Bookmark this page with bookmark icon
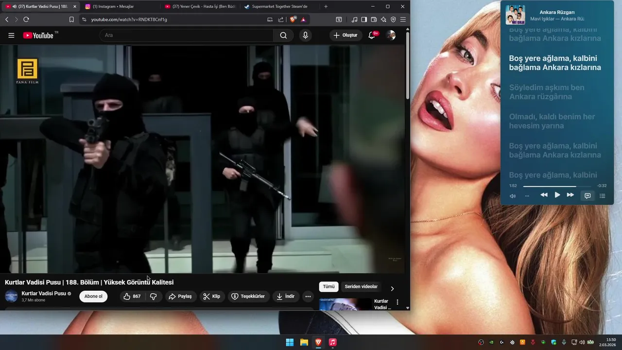The height and width of the screenshot is (350, 622). coord(71,19)
